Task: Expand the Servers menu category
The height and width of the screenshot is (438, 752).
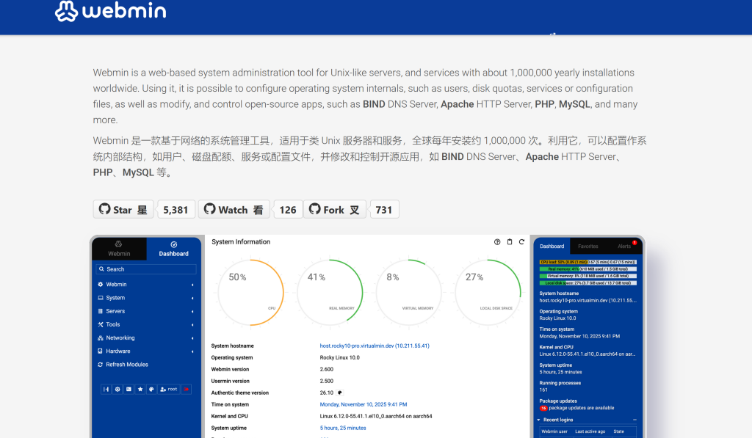Action: (115, 311)
